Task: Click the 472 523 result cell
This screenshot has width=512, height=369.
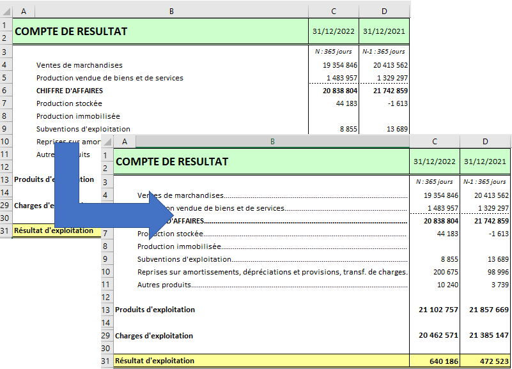Action: (485, 361)
